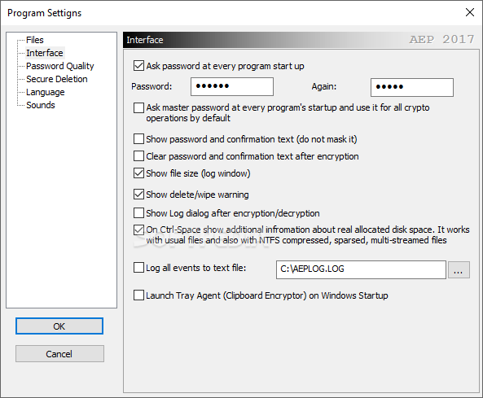
Task: Select Interface in the settings tree
Action: [44, 53]
